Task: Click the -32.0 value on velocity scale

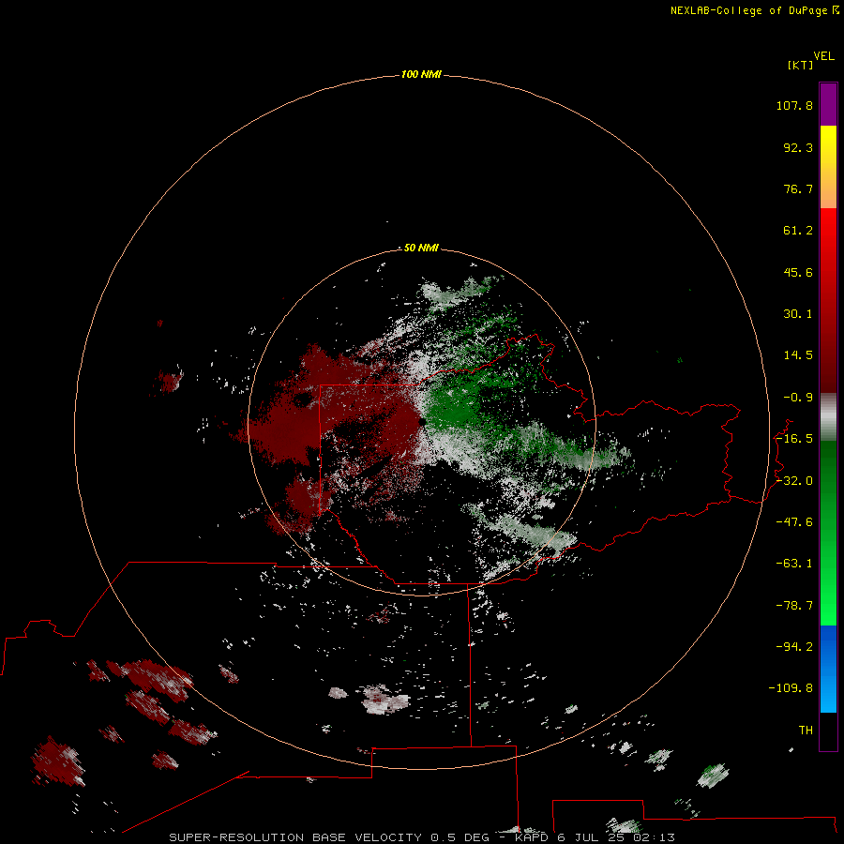Action: click(794, 481)
